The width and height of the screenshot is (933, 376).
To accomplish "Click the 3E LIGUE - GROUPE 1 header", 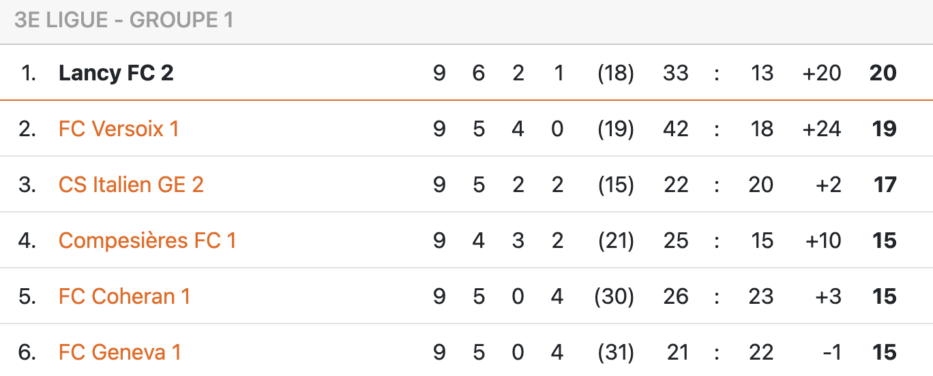I will pyautogui.click(x=123, y=20).
